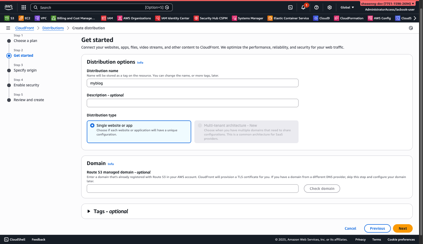Screen dimensions: 423x244
Task: Open the help question mark menu
Action: (316, 7)
